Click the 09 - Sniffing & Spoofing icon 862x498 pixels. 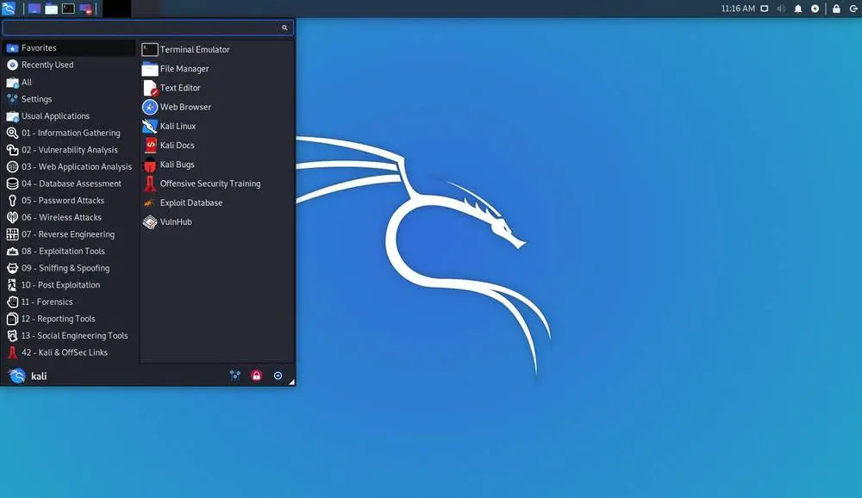pos(12,268)
